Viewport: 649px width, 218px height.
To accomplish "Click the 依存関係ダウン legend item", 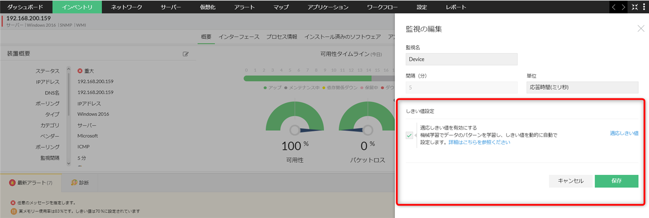I will [340, 88].
